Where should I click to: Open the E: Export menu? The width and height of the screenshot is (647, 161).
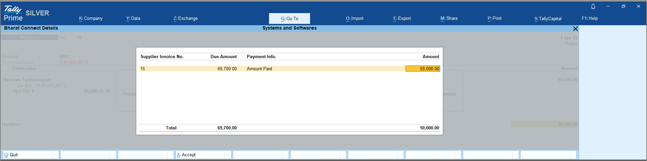tap(402, 18)
